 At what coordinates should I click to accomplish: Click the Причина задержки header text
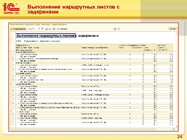click(x=24, y=50)
